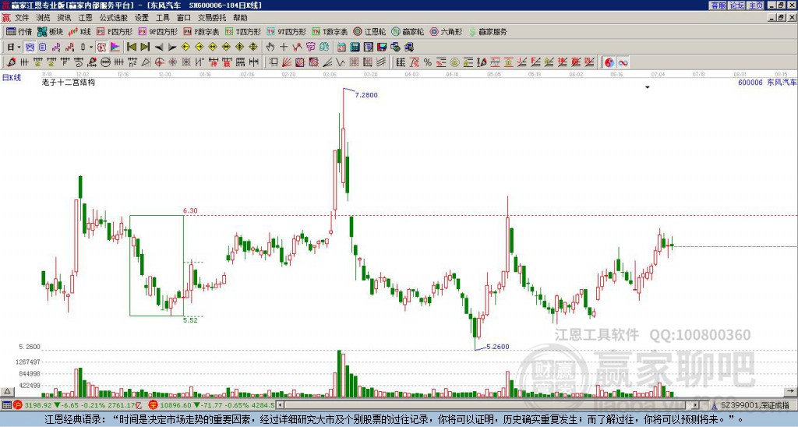This screenshot has width=798, height=427.
Task: Select the crosshair cursor tool
Action: click(284, 48)
